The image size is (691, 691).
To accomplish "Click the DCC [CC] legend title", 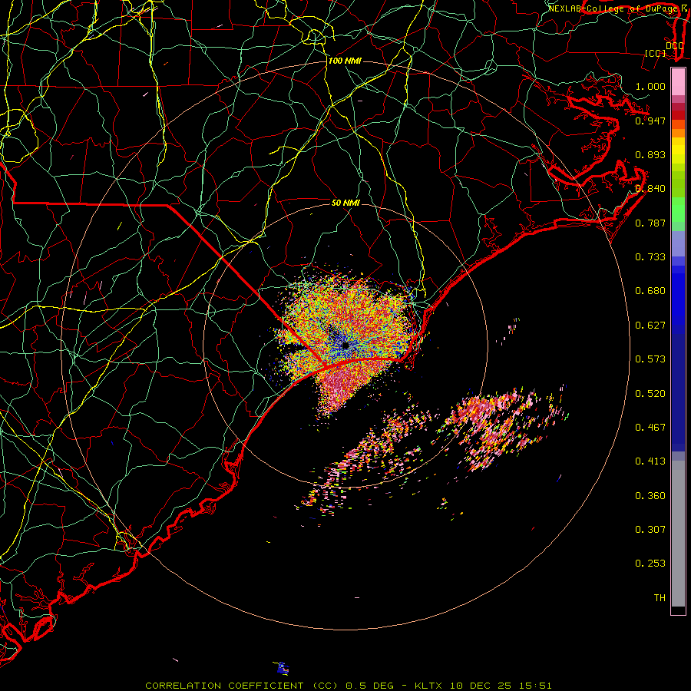I will click(665, 49).
